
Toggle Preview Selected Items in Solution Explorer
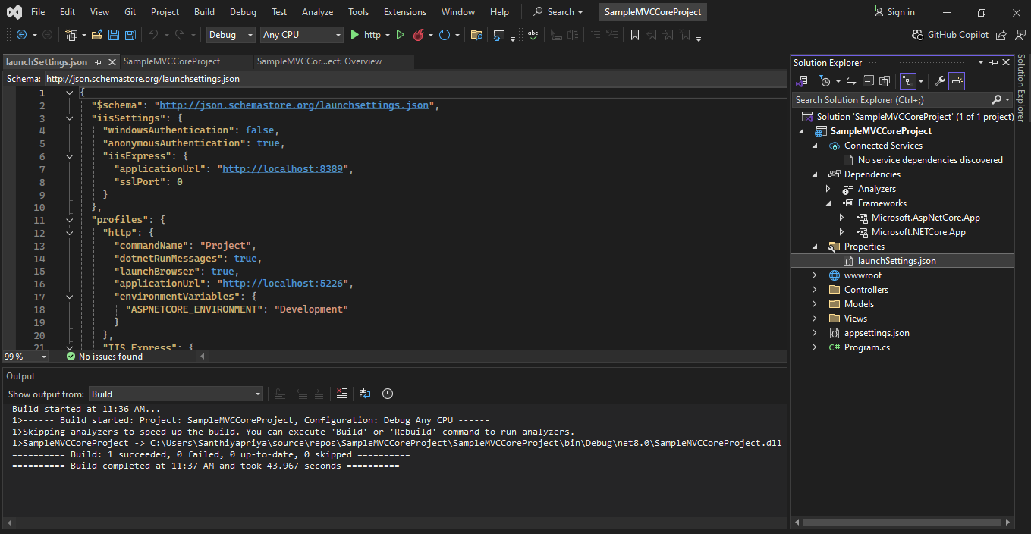[957, 81]
